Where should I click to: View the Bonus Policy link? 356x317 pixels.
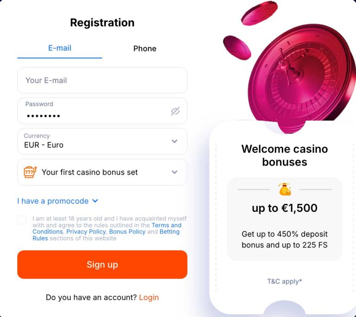[127, 232]
